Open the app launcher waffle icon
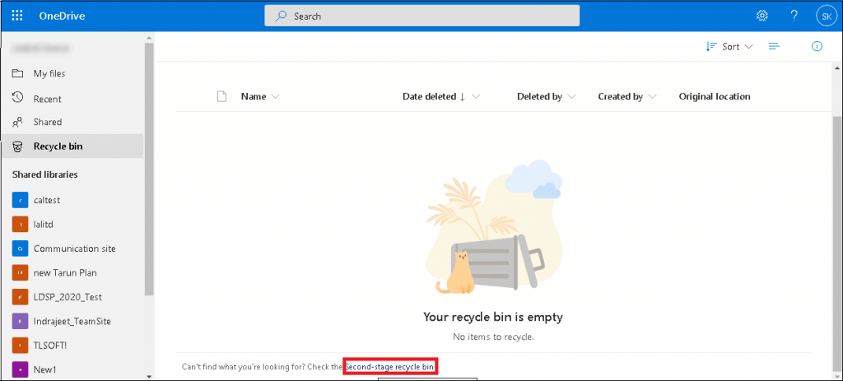This screenshot has height=381, width=843. click(17, 16)
